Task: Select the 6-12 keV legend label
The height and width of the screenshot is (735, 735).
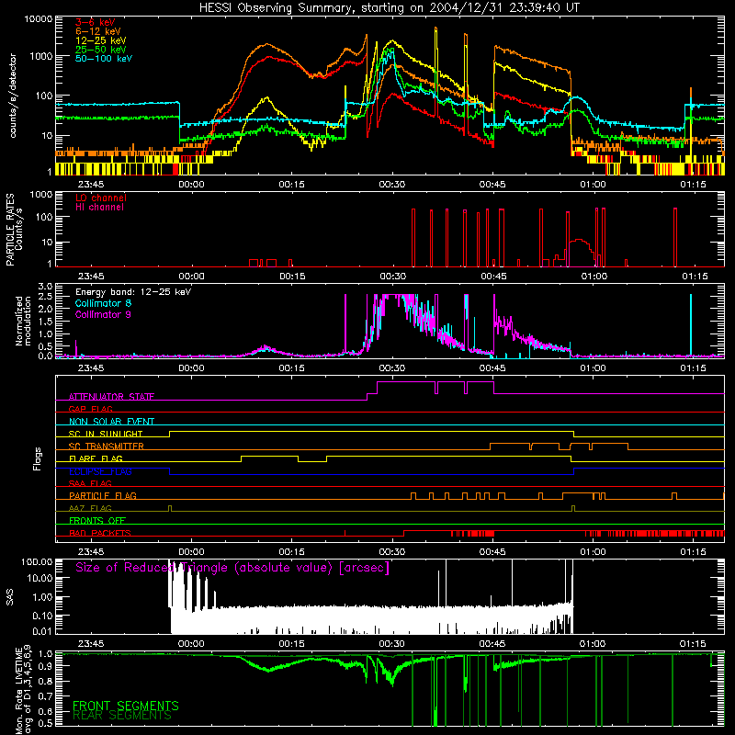Action: coord(98,31)
